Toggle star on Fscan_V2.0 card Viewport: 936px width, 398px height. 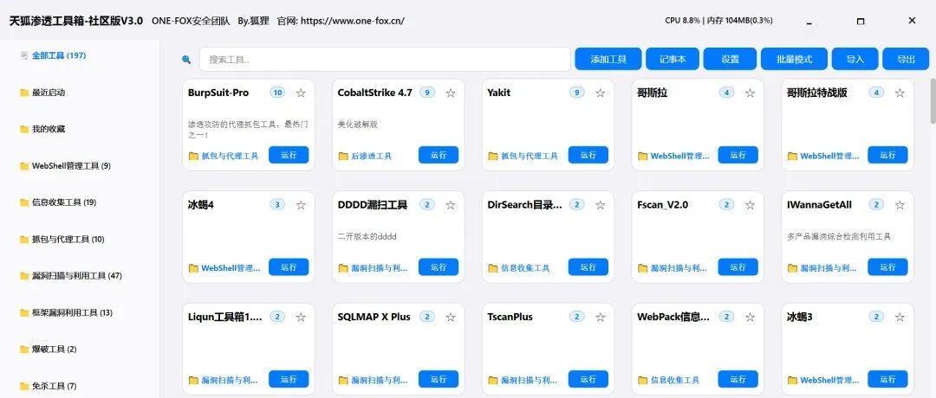point(751,205)
